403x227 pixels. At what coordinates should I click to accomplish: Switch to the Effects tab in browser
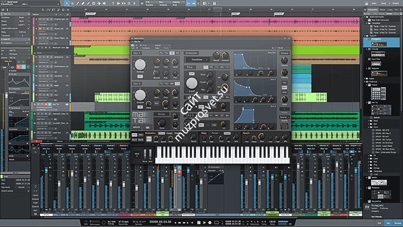coord(382,10)
